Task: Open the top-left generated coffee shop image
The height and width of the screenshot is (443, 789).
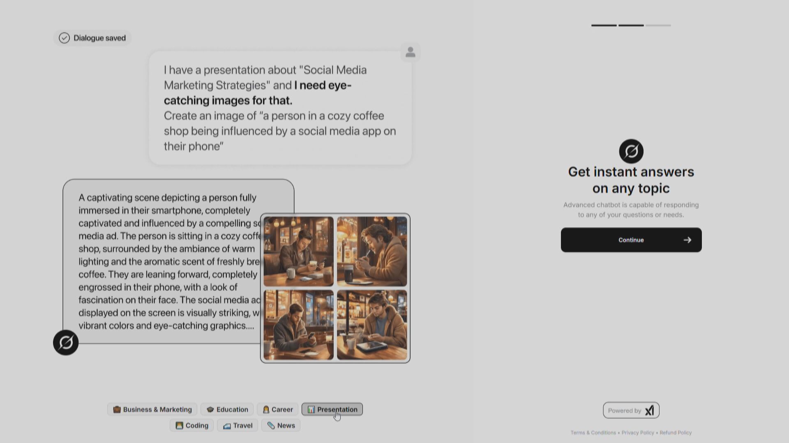Action: point(298,251)
